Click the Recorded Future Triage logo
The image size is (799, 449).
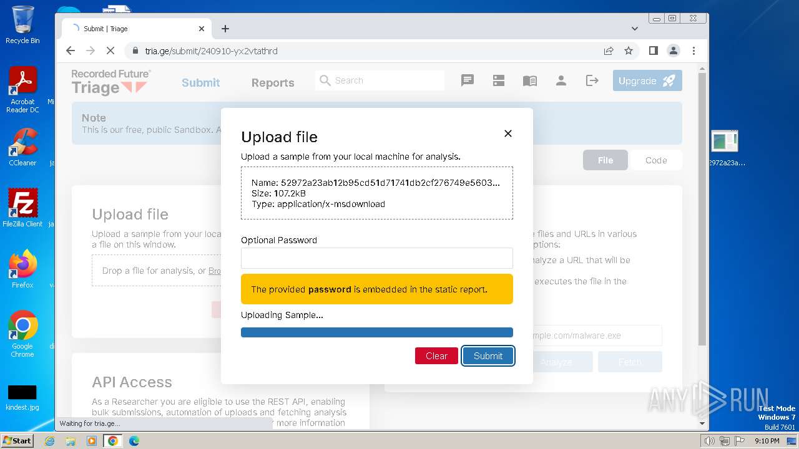click(110, 82)
